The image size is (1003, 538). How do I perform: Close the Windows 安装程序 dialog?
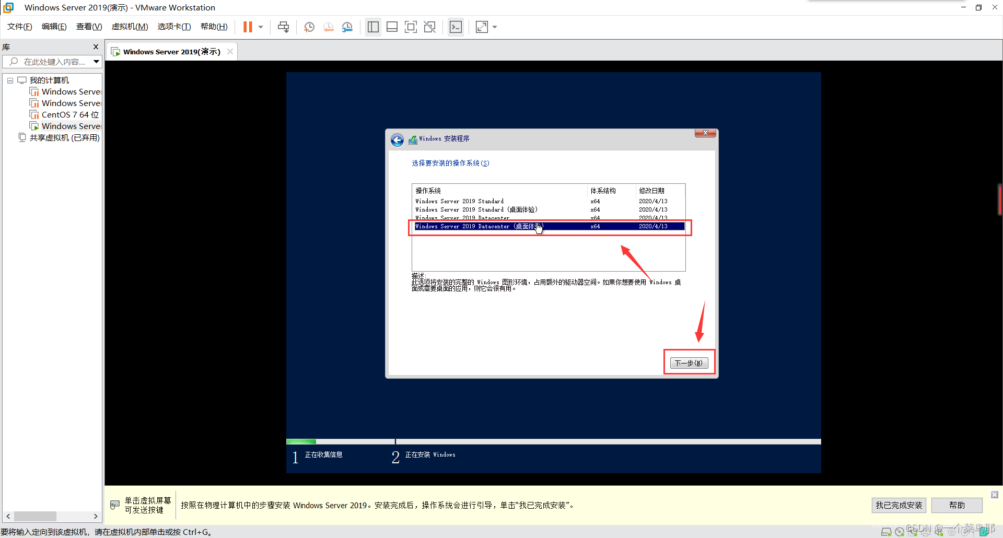(x=705, y=133)
